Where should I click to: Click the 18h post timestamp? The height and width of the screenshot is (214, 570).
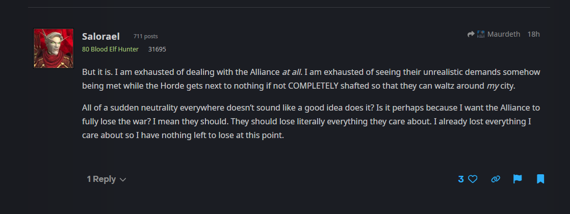(533, 34)
